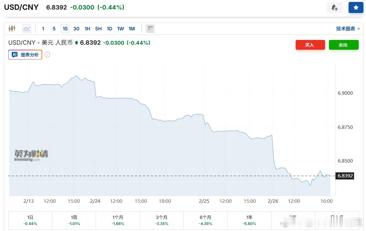Switch to candlestick chart type
366x231 pixels.
12,29
